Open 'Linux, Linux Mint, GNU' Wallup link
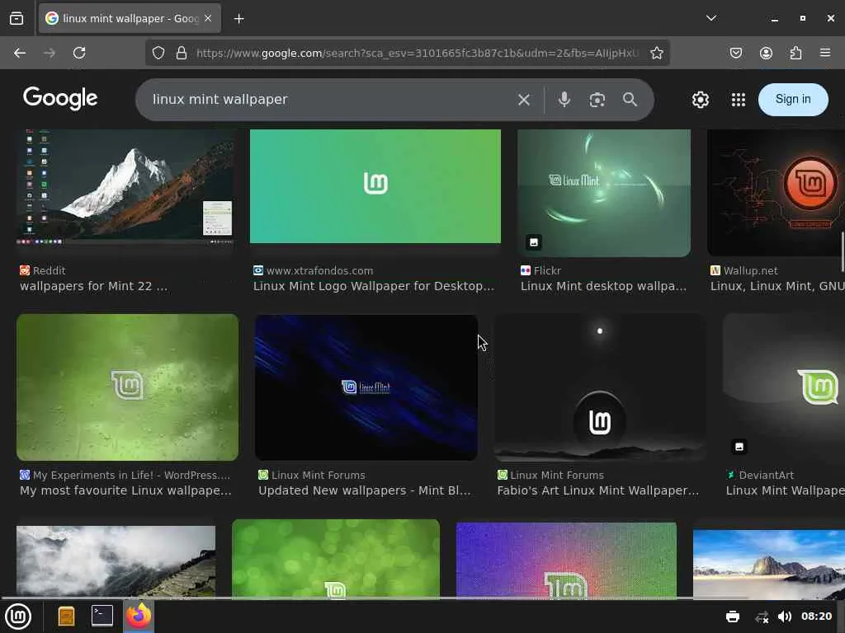 [x=777, y=286]
